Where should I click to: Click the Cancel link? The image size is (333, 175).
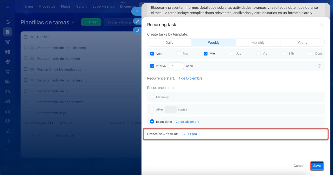(x=299, y=166)
